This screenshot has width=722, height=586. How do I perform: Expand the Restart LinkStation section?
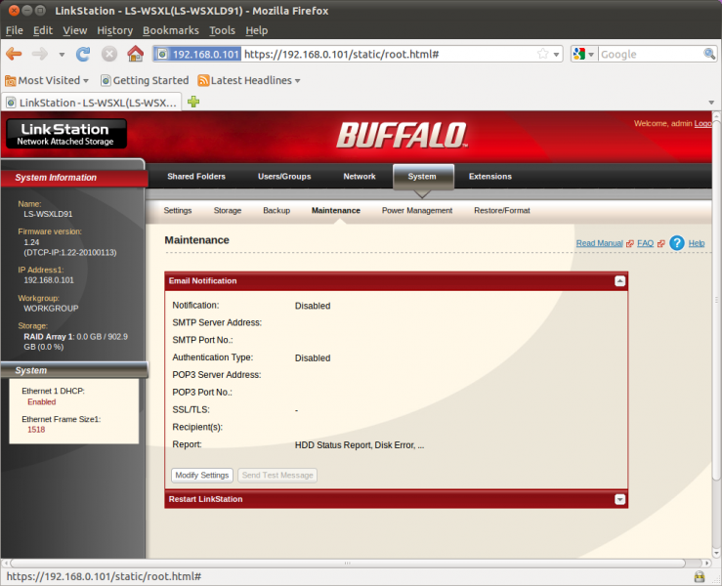(x=619, y=499)
